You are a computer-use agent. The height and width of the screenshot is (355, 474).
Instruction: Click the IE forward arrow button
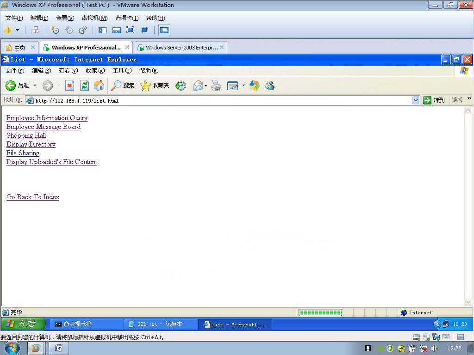48,86
